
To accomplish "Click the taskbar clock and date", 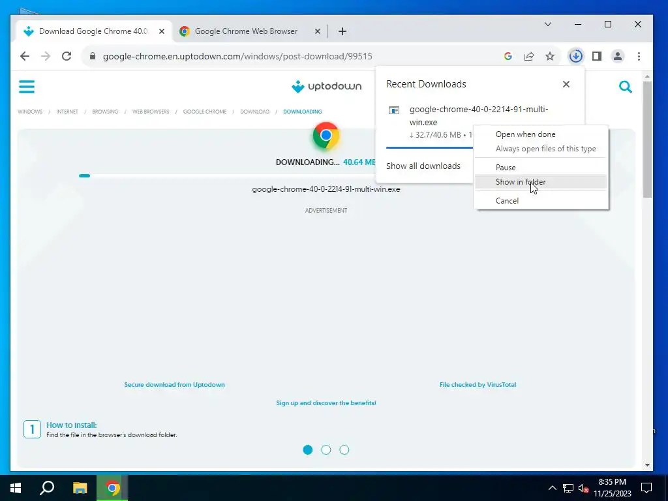I will 612,488.
